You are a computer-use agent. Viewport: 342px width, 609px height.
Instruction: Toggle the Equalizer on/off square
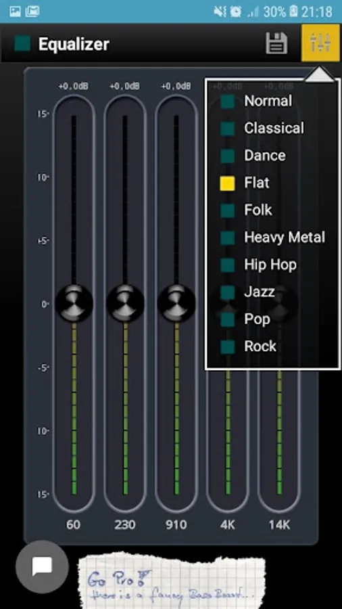[x=22, y=44]
